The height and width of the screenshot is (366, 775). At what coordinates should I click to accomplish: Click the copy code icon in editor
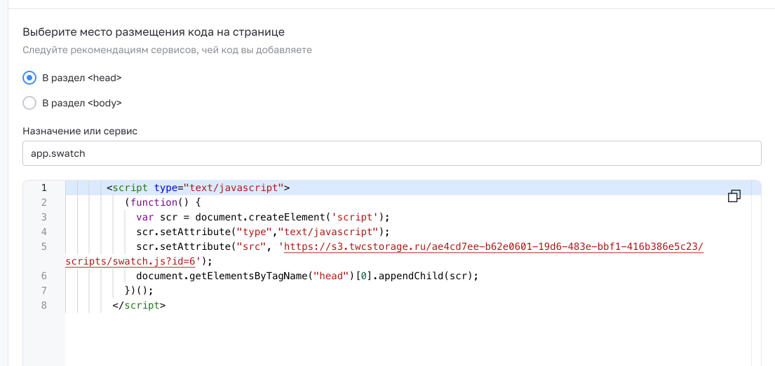coord(734,196)
